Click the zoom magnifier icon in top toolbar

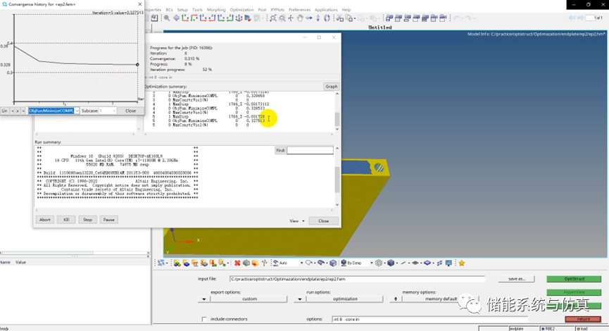(x=167, y=18)
